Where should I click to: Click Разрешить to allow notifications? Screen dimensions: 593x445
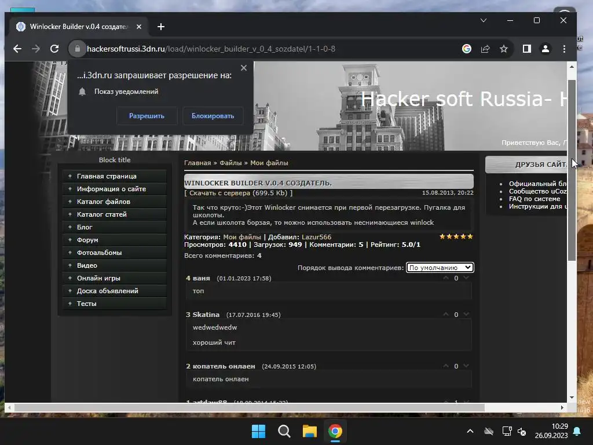click(x=147, y=116)
